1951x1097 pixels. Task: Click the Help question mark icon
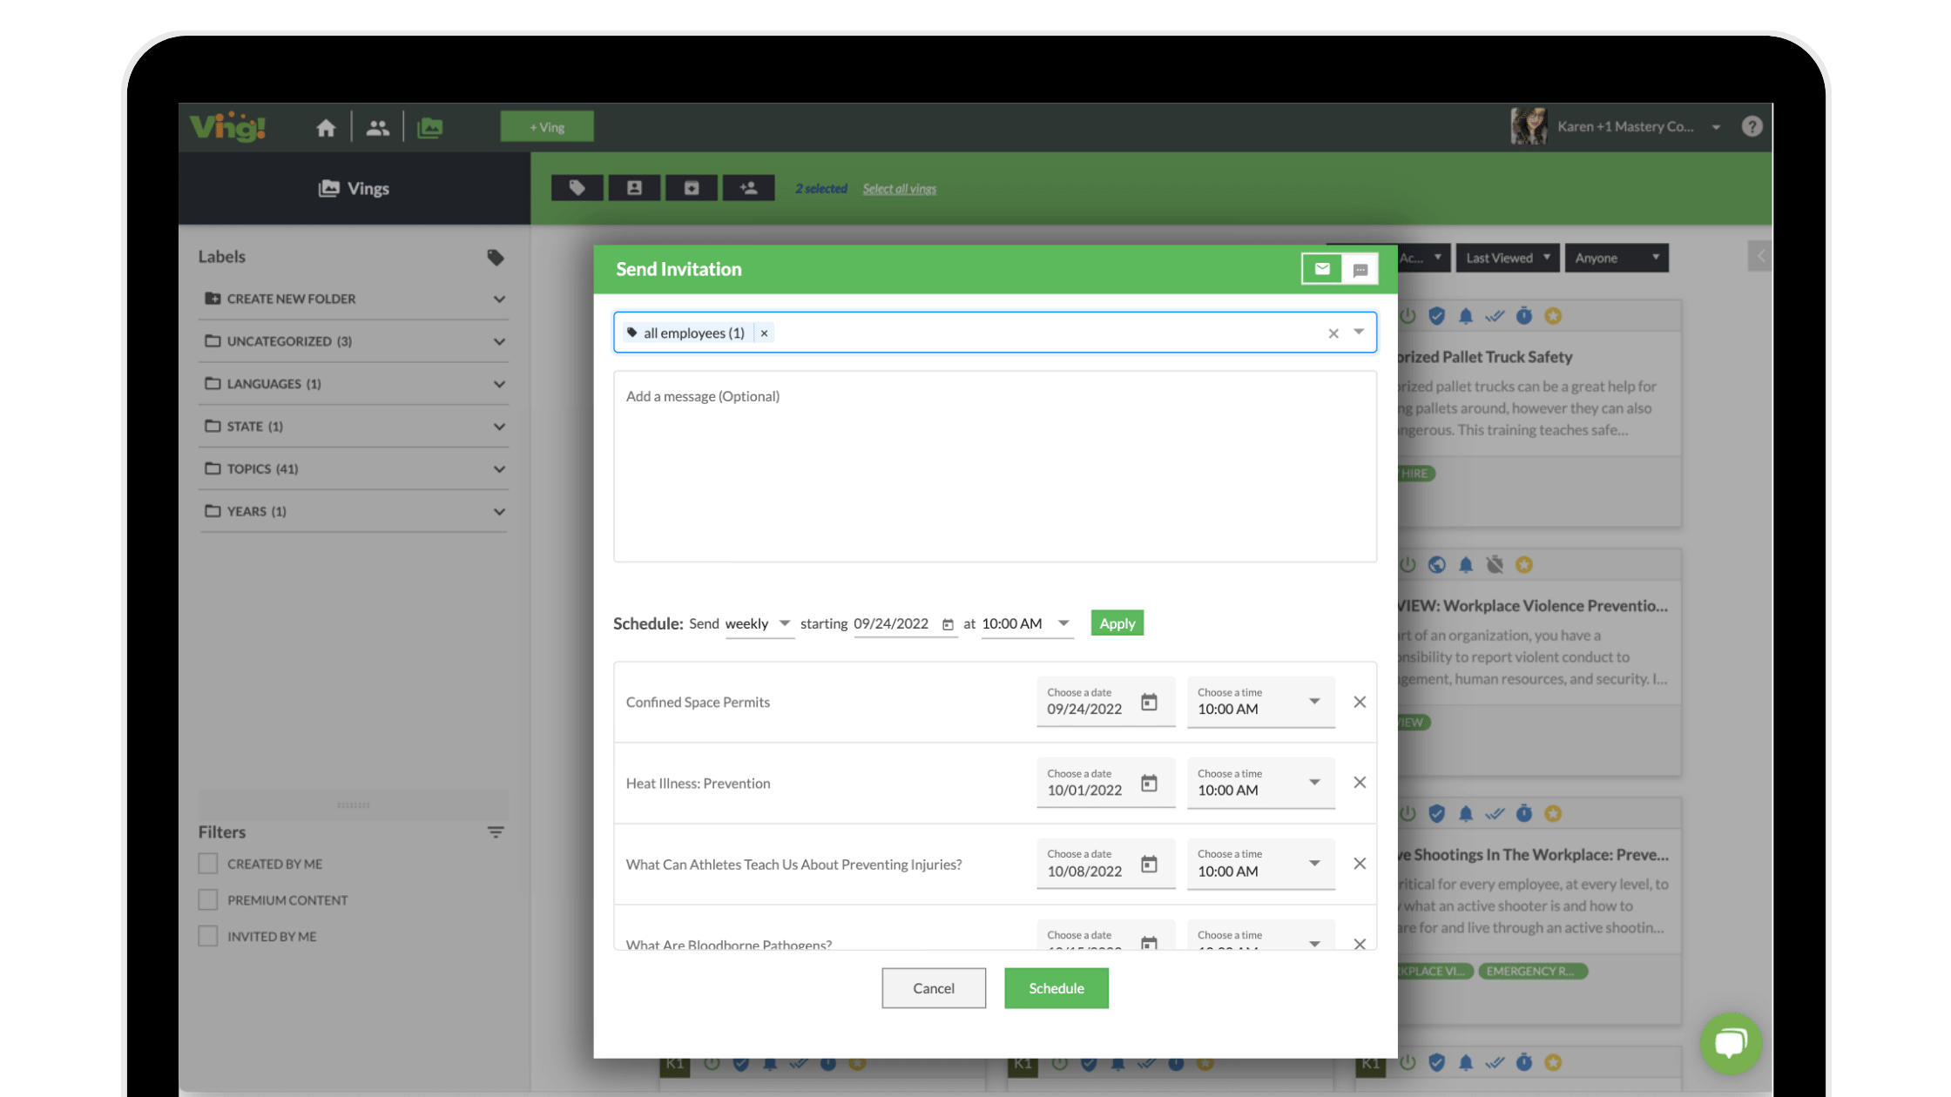(x=1752, y=126)
